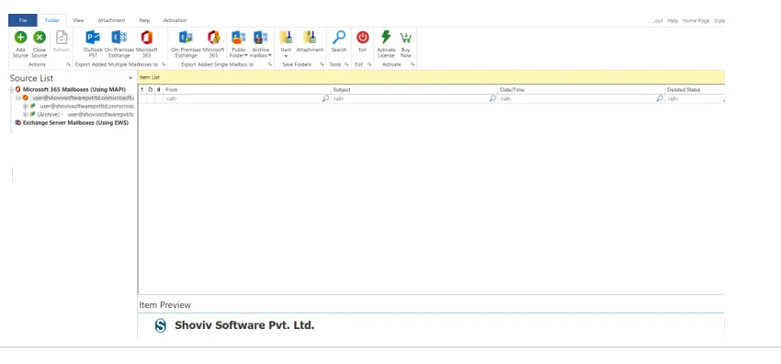Sort by the Date/Time column header
781x364 pixels.
[582, 90]
